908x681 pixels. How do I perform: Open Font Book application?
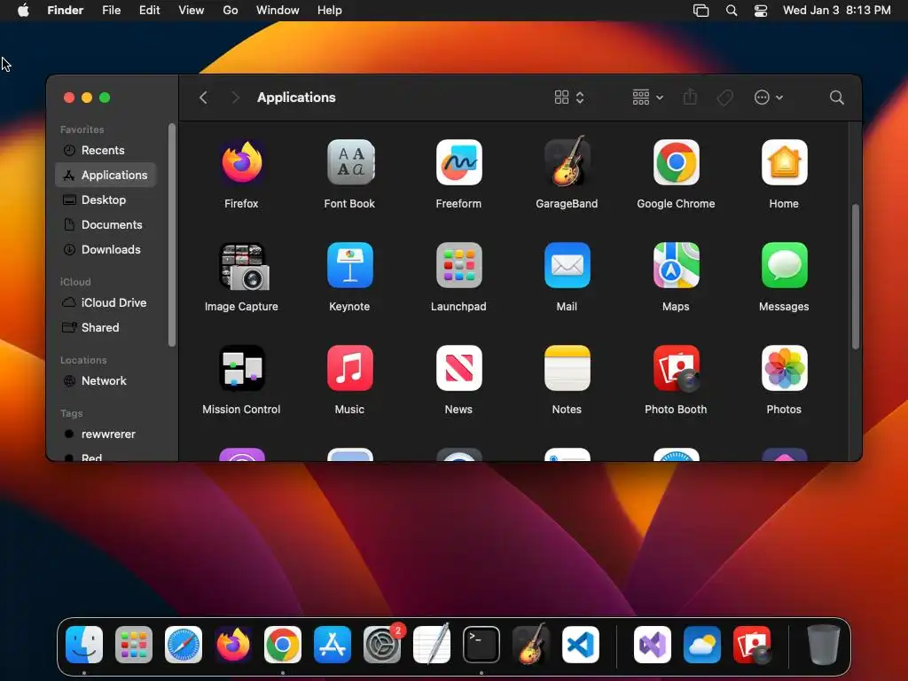[x=349, y=162]
